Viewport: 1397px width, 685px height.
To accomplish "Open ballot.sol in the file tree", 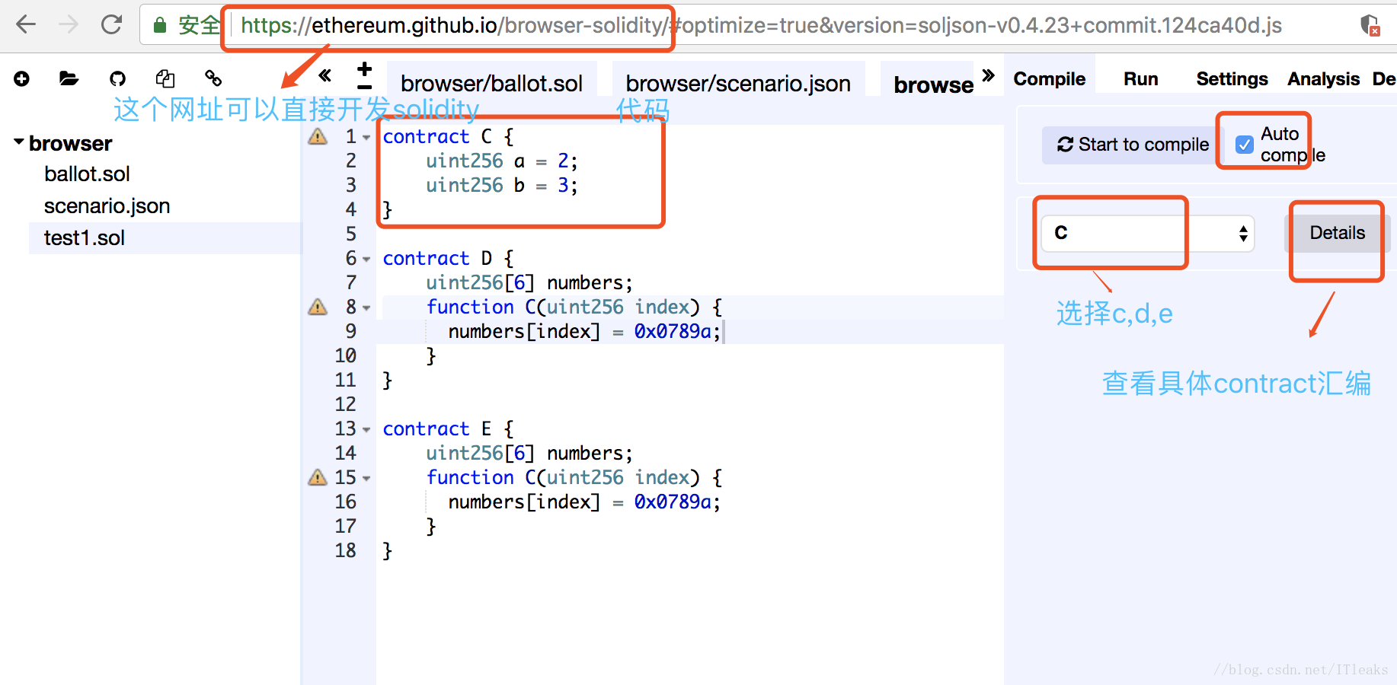I will point(87,174).
